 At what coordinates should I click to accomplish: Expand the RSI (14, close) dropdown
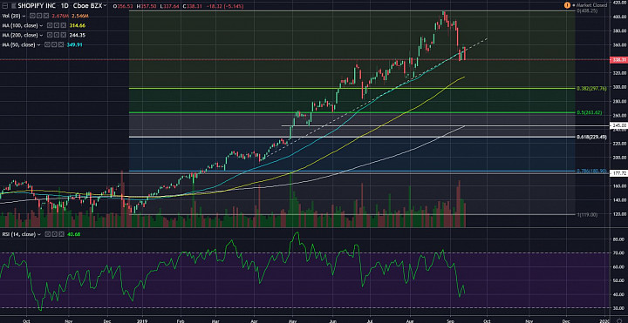(40, 234)
